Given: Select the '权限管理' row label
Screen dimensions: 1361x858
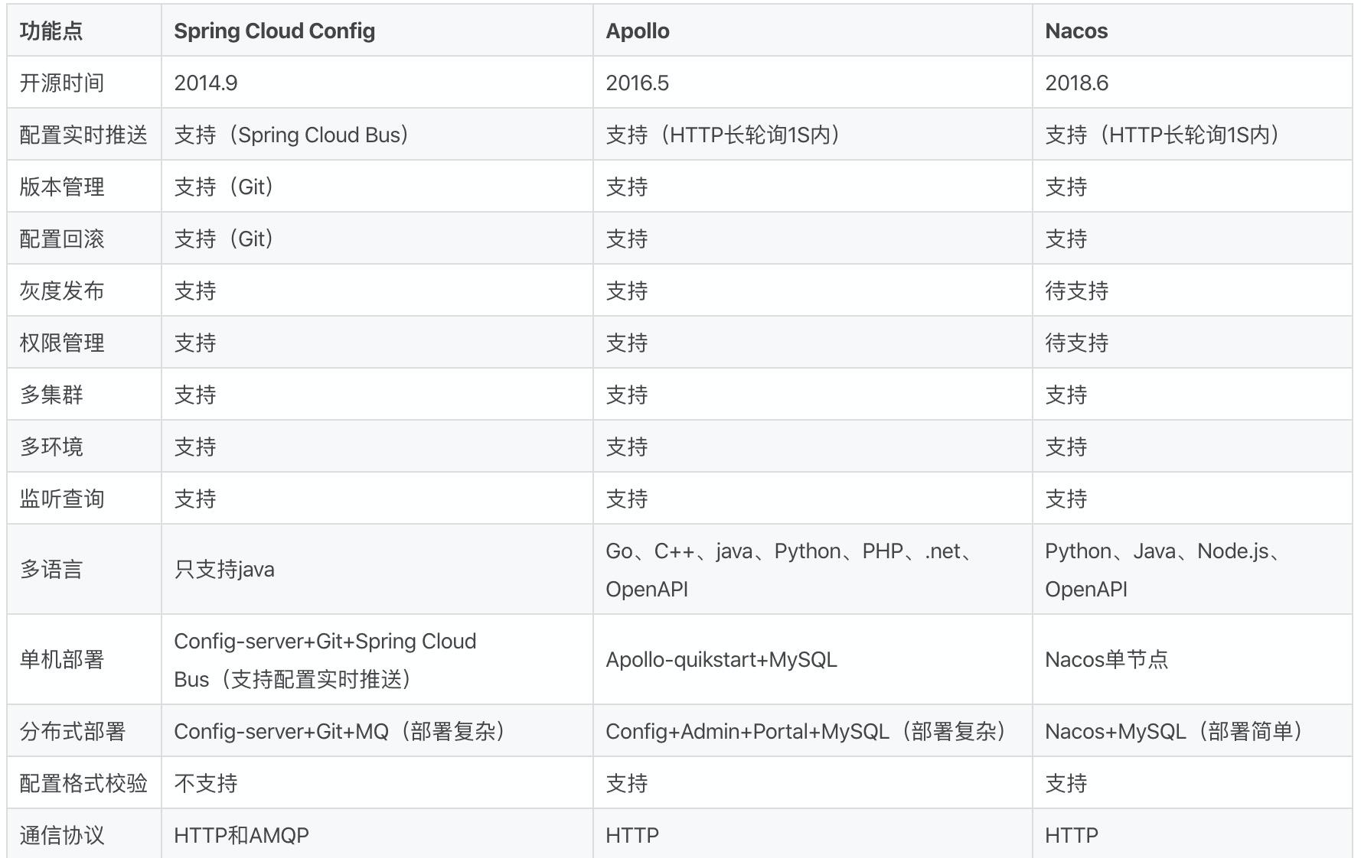Looking at the screenshot, I should 84,343.
